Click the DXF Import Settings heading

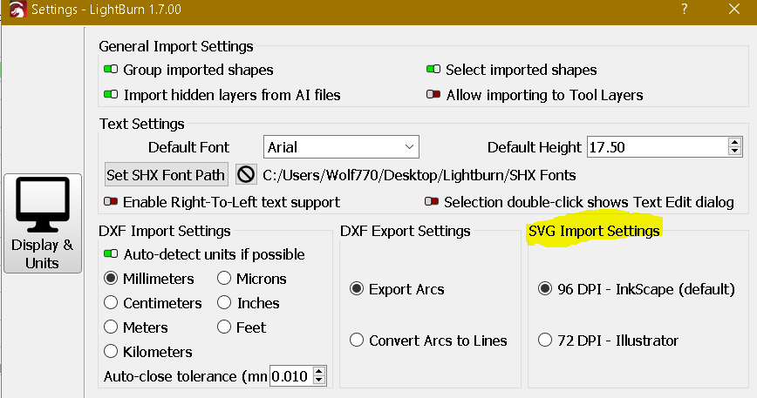[165, 231]
